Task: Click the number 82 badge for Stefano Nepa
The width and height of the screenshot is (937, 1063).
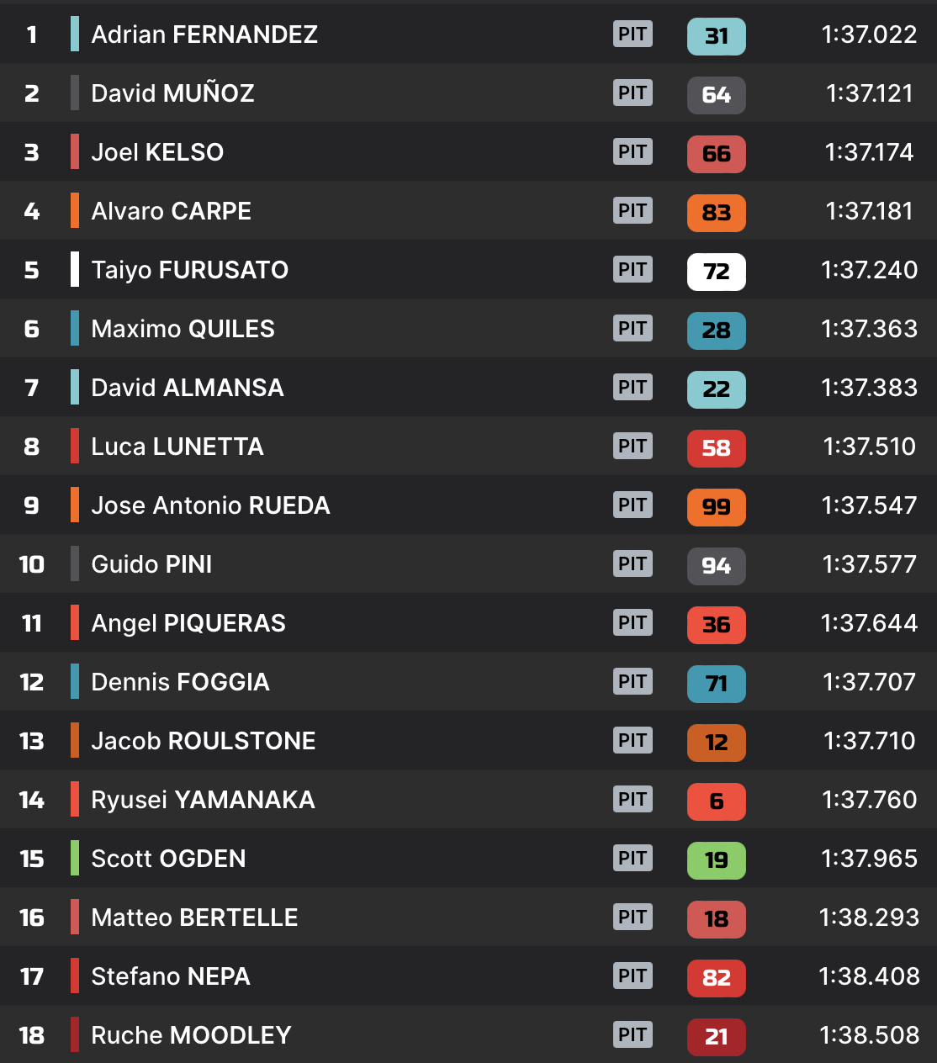Action: tap(716, 978)
